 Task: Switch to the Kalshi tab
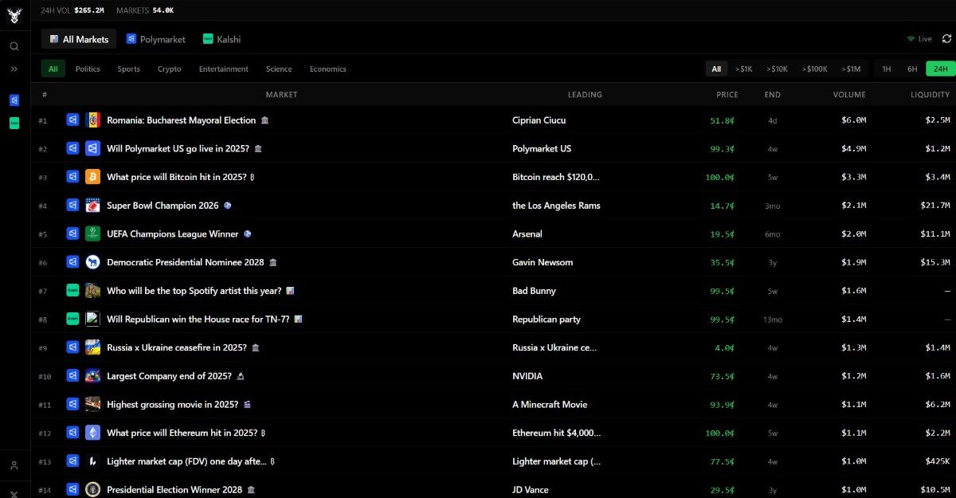click(x=221, y=39)
